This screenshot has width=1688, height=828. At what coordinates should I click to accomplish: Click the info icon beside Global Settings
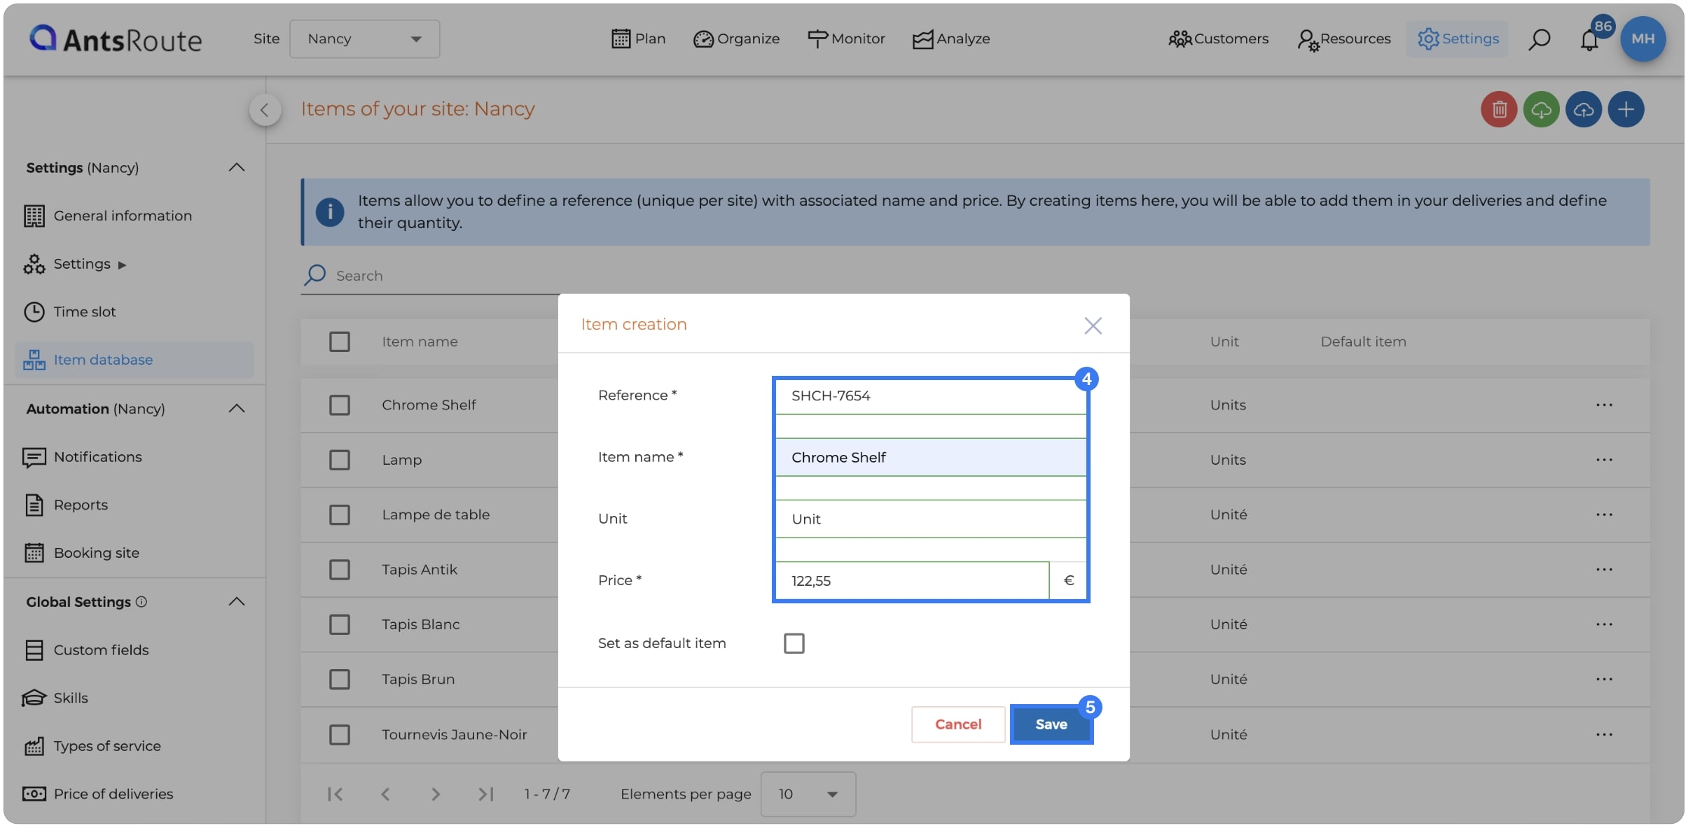click(141, 601)
